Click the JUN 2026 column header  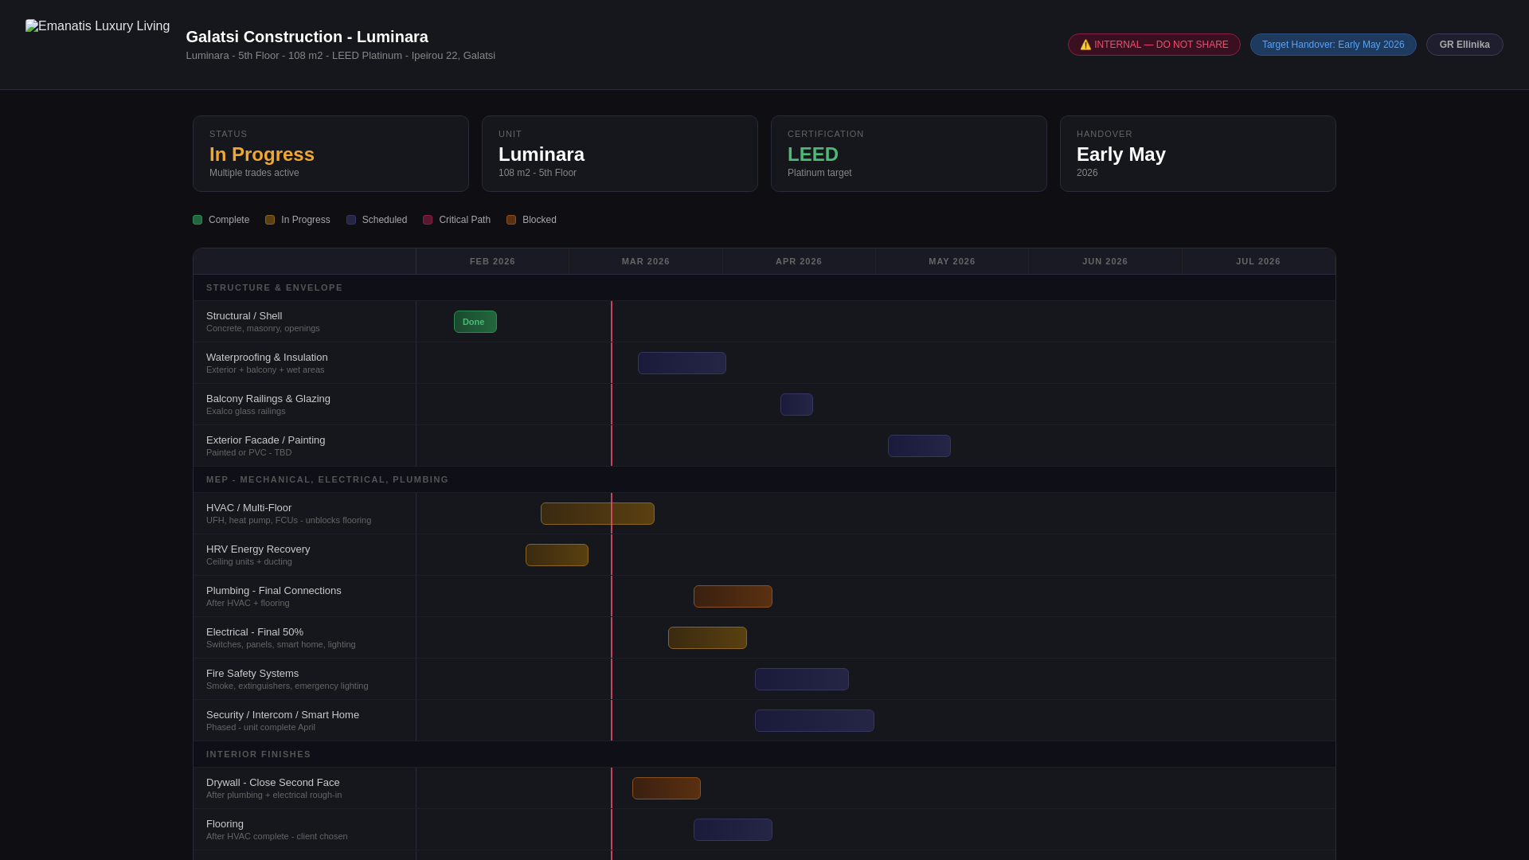point(1105,261)
